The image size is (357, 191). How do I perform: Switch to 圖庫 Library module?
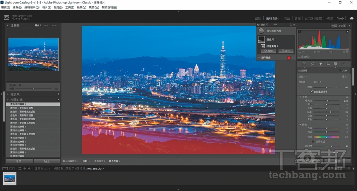(258, 18)
